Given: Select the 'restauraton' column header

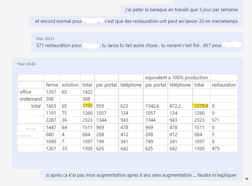Looking at the screenshot, I should 224,85.
